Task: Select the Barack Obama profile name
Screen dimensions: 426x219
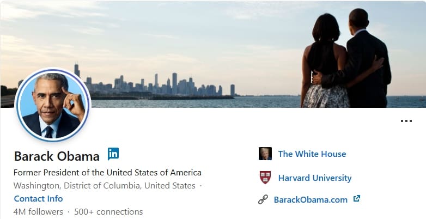Action: pyautogui.click(x=57, y=156)
